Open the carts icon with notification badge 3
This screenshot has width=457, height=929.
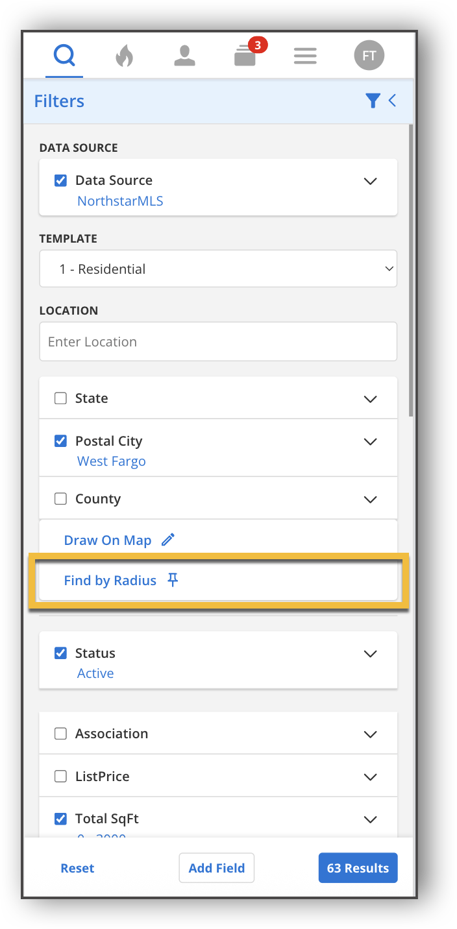click(245, 56)
